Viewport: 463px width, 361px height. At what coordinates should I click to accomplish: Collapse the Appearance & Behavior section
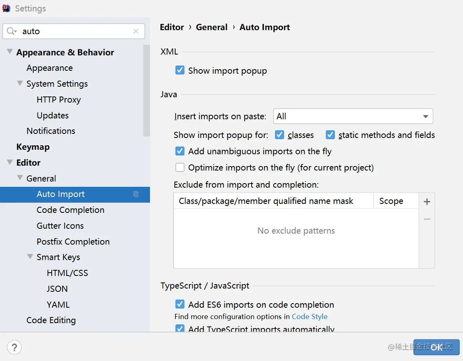click(x=10, y=52)
